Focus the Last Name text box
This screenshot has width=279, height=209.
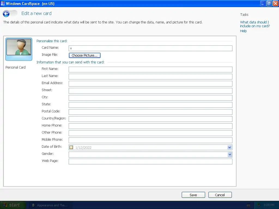(x=150, y=76)
